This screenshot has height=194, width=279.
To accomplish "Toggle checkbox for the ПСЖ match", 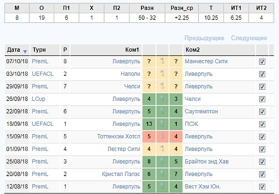I will 262,124.
